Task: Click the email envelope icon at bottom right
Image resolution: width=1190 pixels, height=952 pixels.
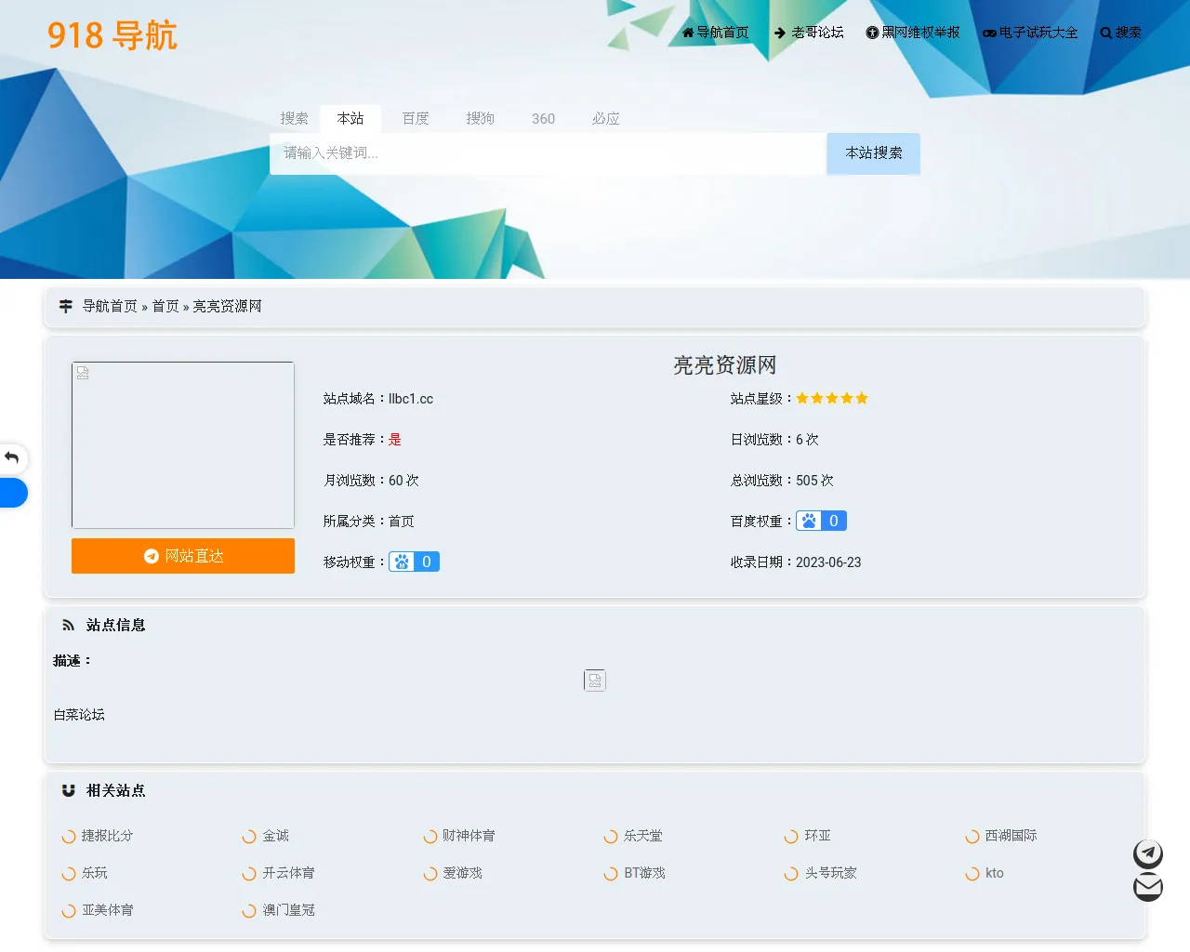Action: (1148, 887)
